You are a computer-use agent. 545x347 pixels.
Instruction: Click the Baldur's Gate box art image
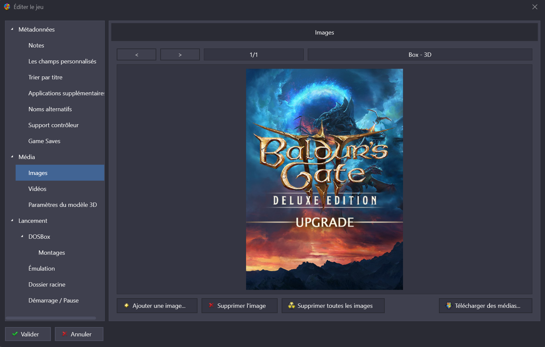(x=325, y=179)
